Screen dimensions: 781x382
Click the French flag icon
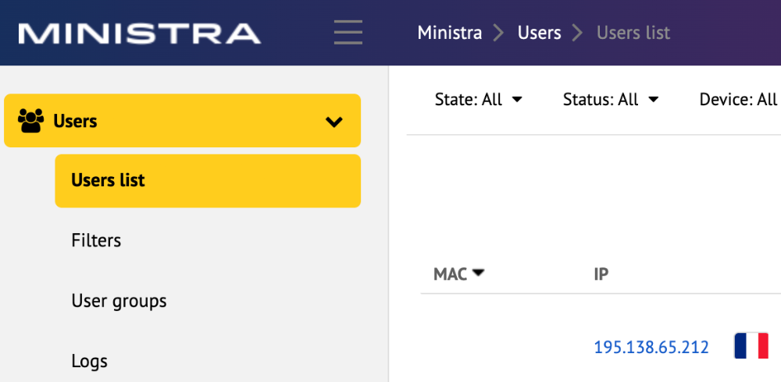(x=751, y=346)
